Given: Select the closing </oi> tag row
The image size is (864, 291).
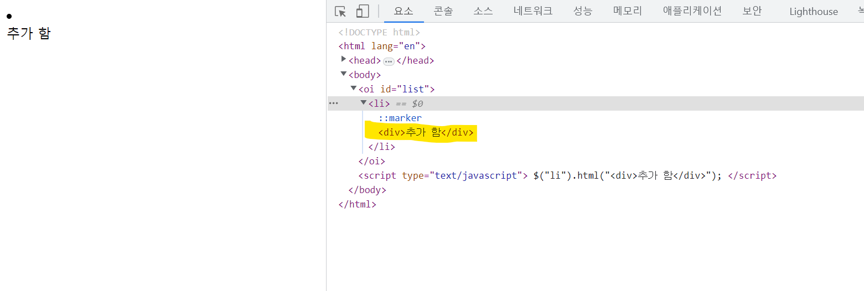Looking at the screenshot, I should pyautogui.click(x=371, y=161).
